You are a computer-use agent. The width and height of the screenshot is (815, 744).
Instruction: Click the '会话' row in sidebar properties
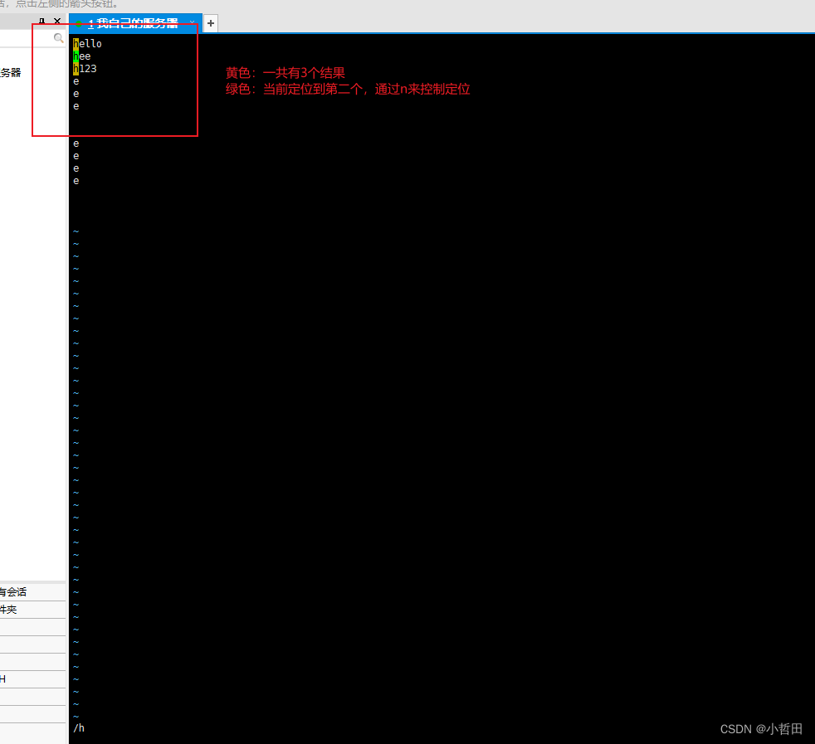32,591
